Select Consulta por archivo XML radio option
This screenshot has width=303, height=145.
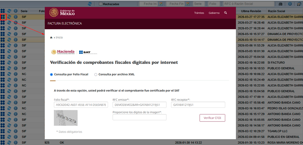click(96, 74)
